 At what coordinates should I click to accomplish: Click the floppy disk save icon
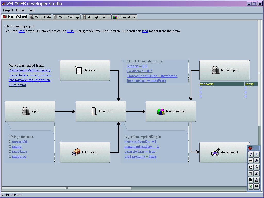[251, 167]
